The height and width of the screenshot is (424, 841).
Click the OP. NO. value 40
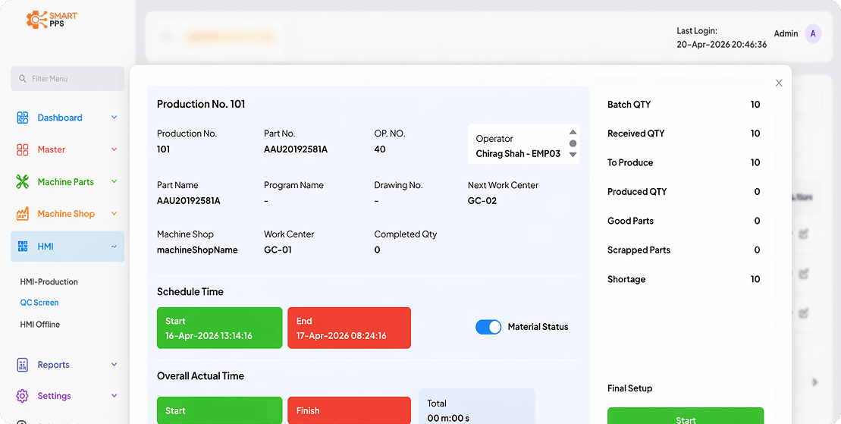[x=380, y=149]
